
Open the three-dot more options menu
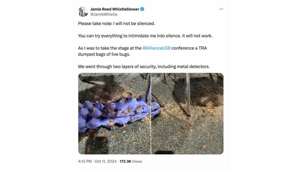(x=221, y=9)
